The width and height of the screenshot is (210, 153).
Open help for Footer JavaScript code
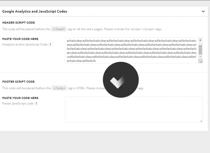tap(36, 104)
